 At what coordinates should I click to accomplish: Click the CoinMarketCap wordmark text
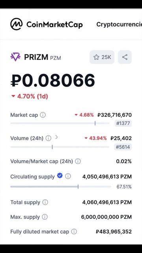coord(54,25)
